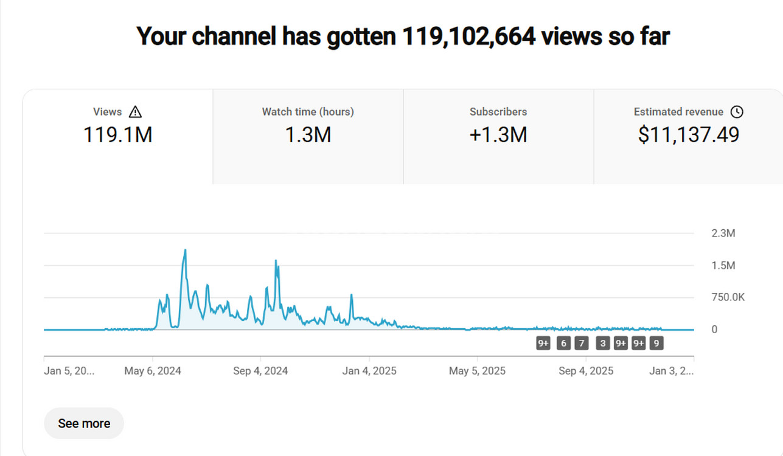Open the 9+ marker directly right of 3
The height and width of the screenshot is (456, 783).
click(x=621, y=344)
